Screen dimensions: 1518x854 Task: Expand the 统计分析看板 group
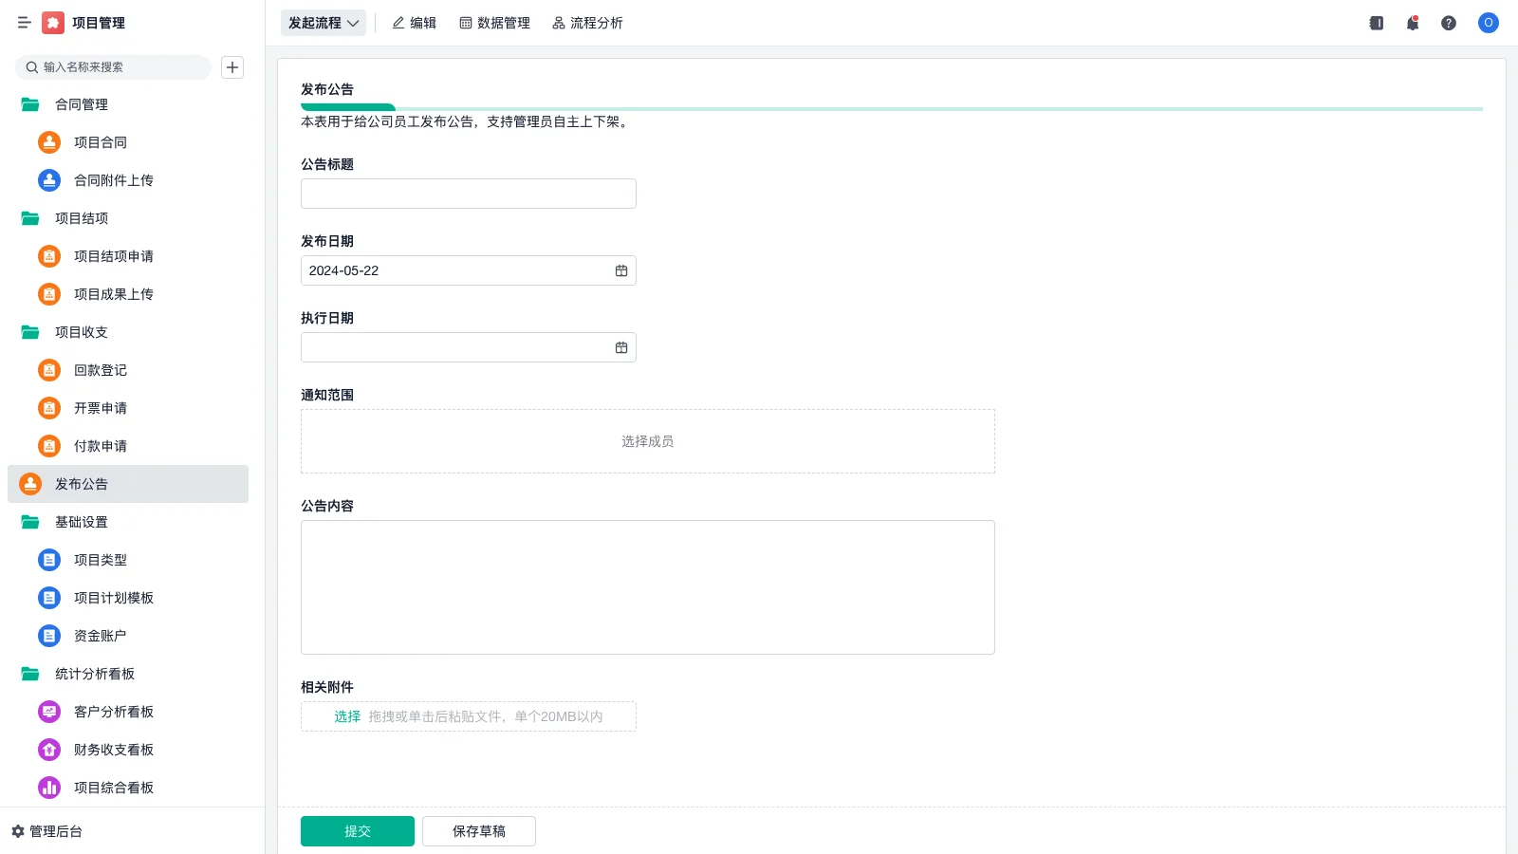click(29, 674)
